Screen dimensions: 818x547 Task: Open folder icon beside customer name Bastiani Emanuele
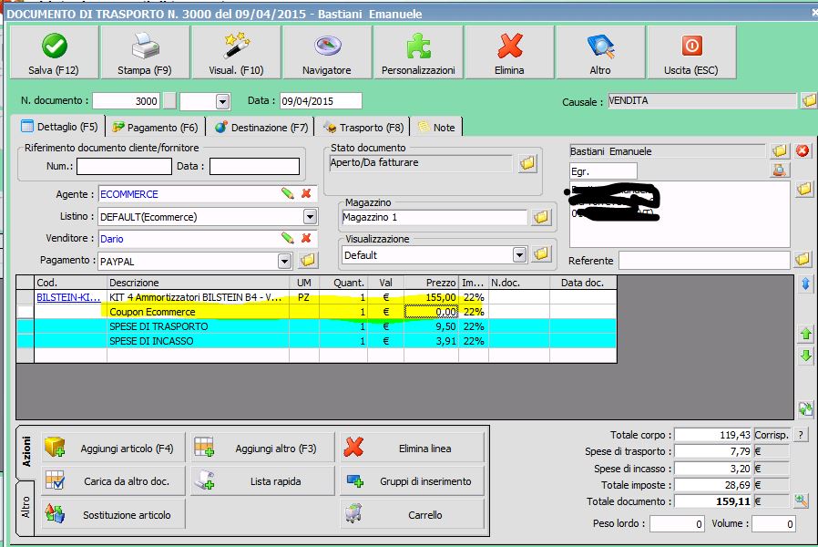pyautogui.click(x=780, y=151)
